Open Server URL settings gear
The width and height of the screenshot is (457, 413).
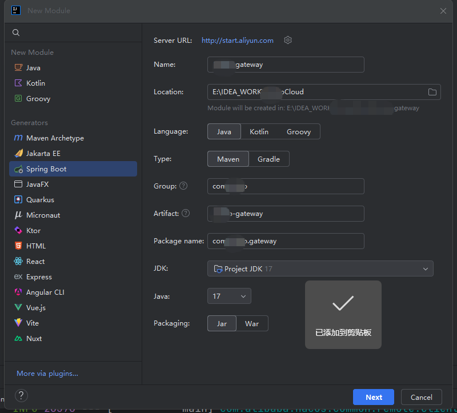coord(288,40)
